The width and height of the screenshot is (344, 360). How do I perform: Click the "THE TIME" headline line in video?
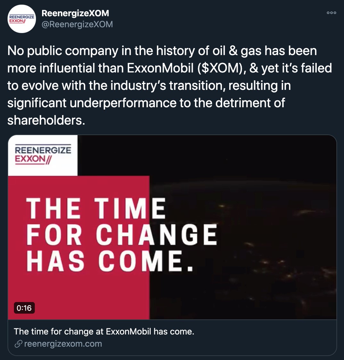(x=96, y=208)
